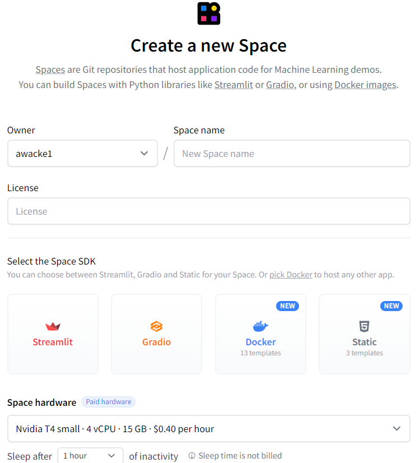Viewport: 420px width, 463px height.
Task: Click the info icon beside Sleep time
Action: [192, 456]
